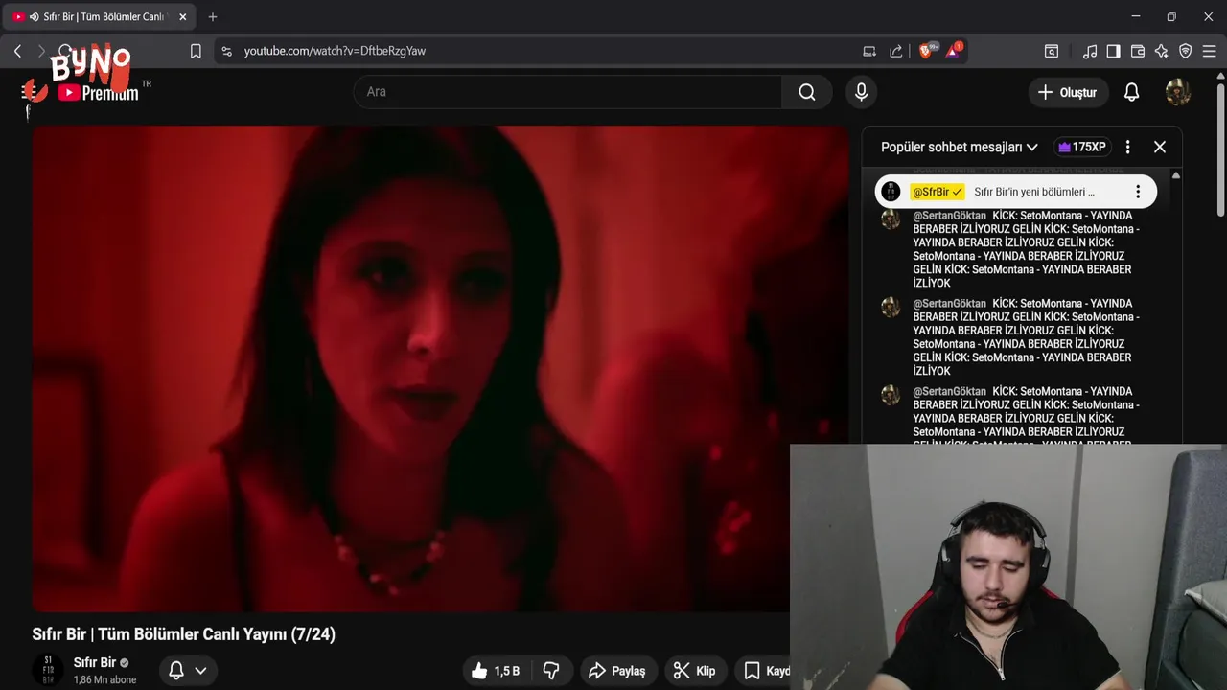Open the Sıfır Bir channel avatar
Image resolution: width=1227 pixels, height=690 pixels.
click(48, 670)
